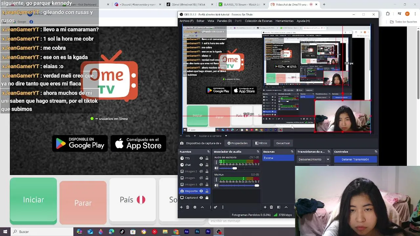Screen dimensions: 420x236
Task: Click Filtros button in source toolbar
Action: 261,143
